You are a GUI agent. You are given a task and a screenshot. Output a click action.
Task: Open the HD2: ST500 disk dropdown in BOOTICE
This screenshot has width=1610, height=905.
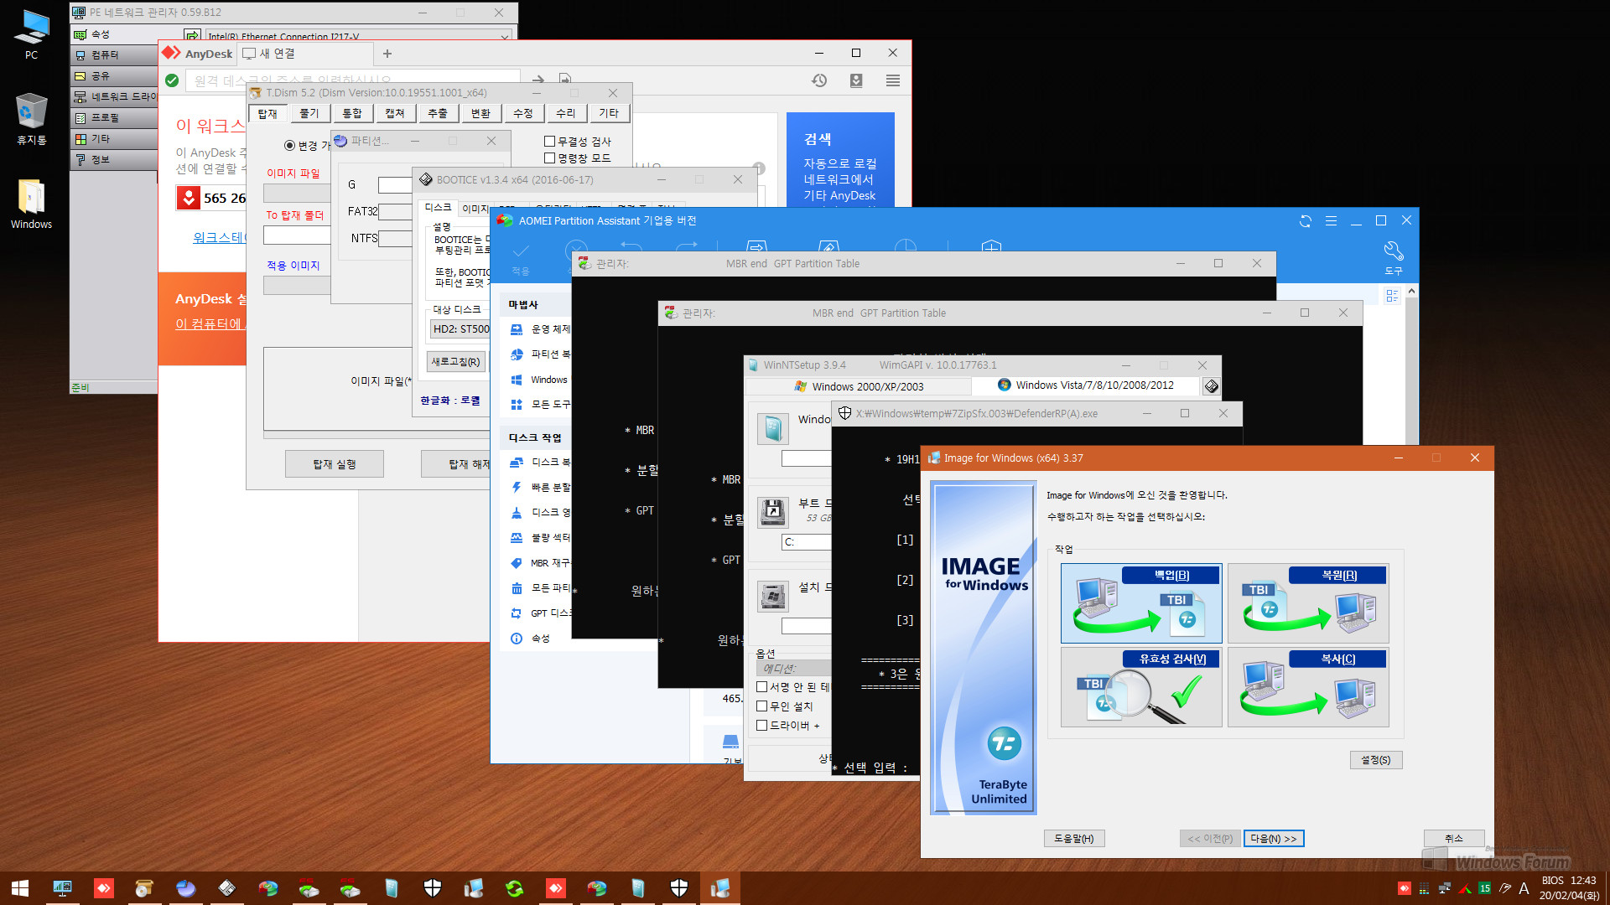click(460, 329)
